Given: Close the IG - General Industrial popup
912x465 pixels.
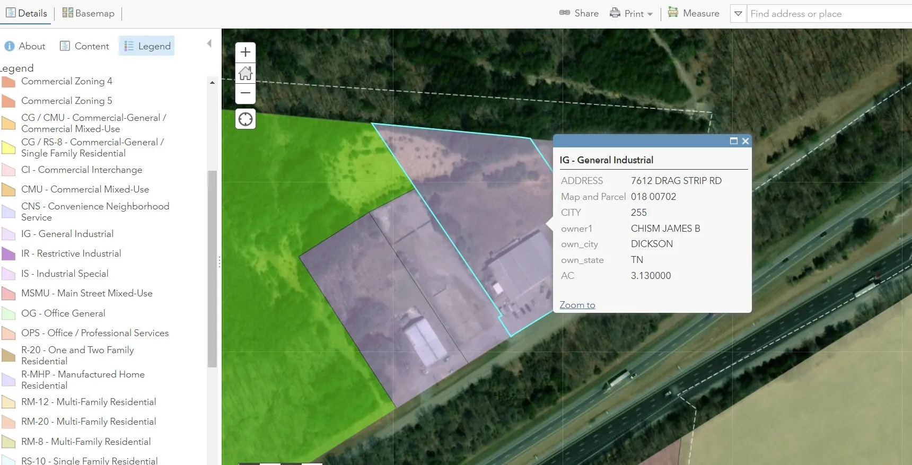Looking at the screenshot, I should [746, 141].
